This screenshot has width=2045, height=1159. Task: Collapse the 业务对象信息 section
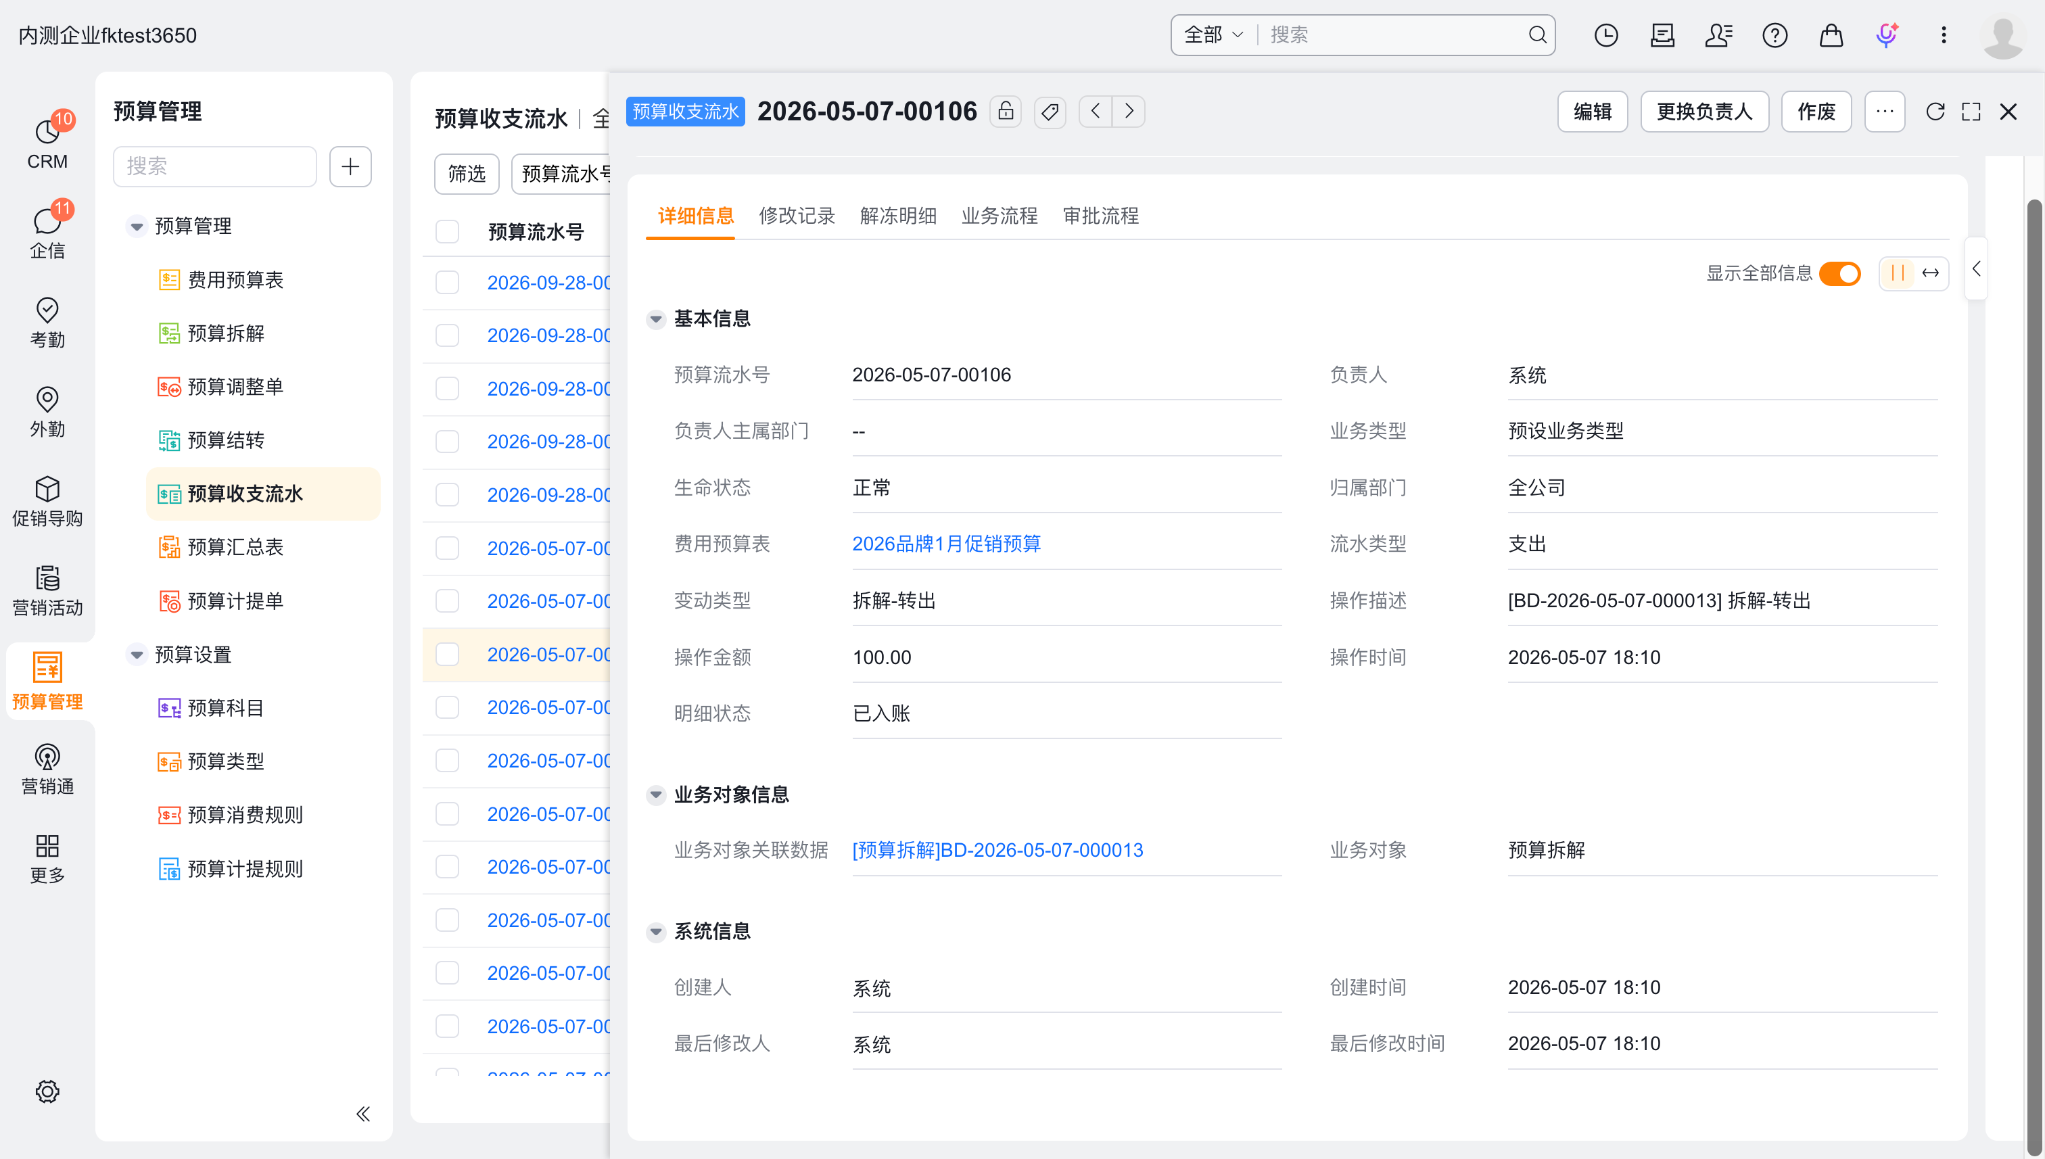click(656, 795)
